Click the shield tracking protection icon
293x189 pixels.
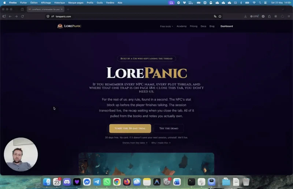pyautogui.click(x=48, y=16)
